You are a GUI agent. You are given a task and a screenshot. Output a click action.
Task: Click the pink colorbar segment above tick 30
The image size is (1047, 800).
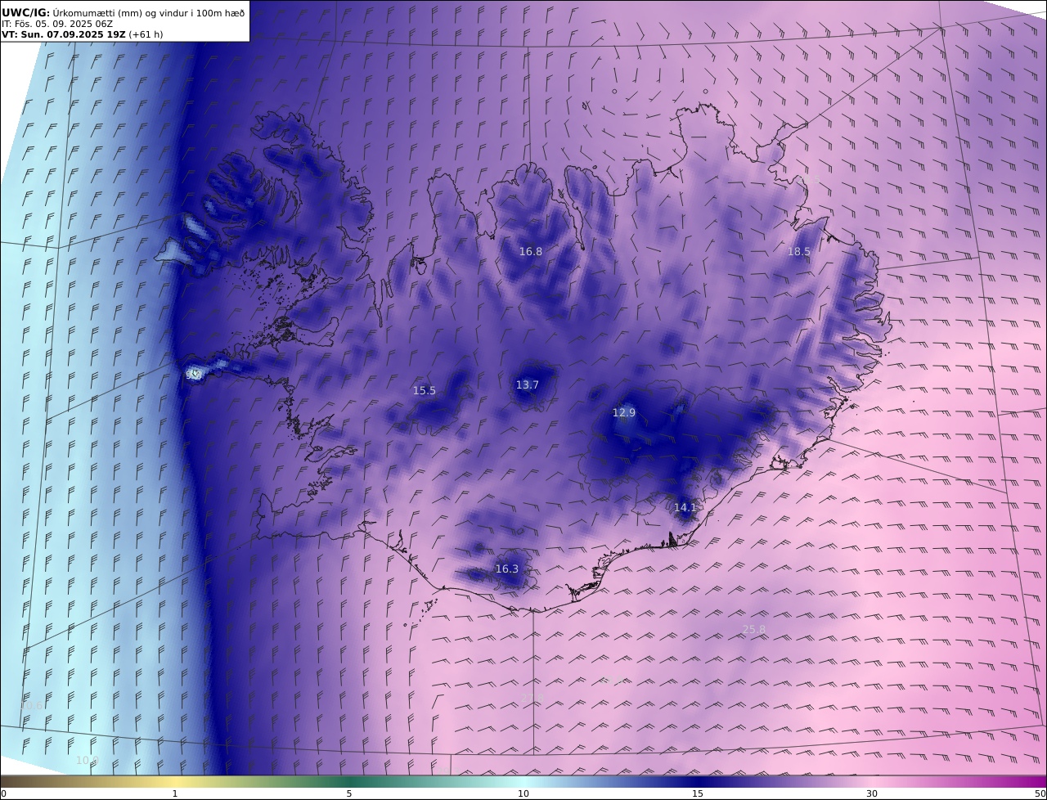click(872, 781)
